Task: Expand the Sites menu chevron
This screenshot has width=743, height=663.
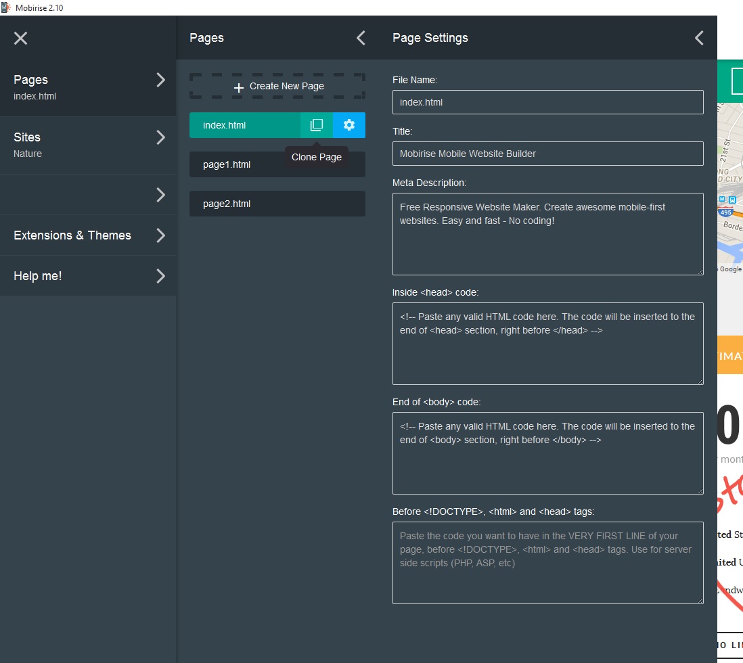Action: (x=160, y=137)
